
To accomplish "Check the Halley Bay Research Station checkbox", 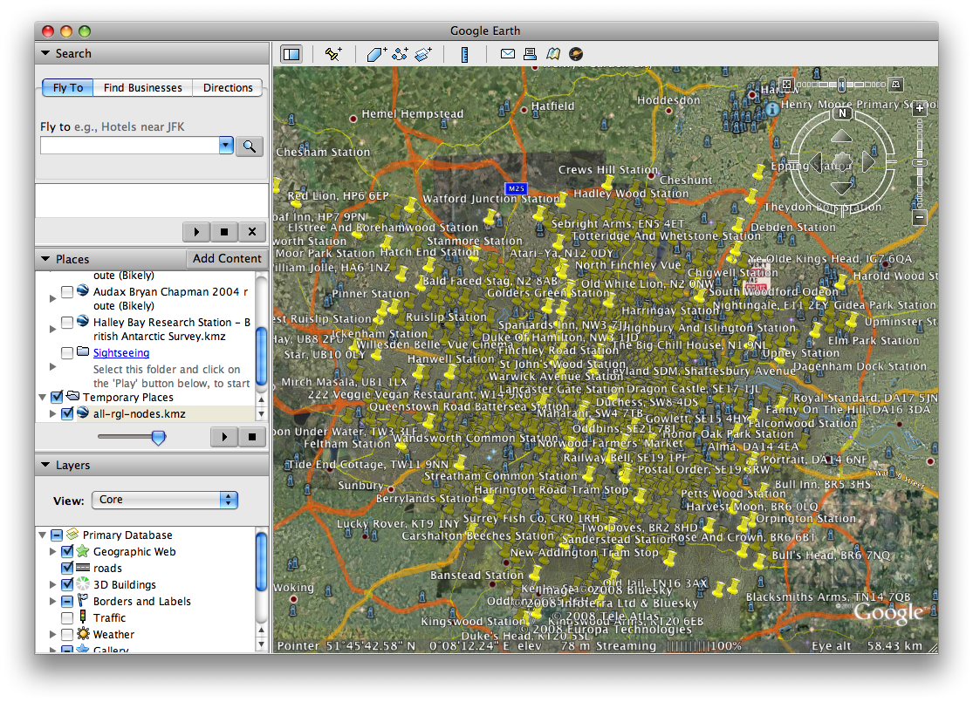I will pos(67,322).
